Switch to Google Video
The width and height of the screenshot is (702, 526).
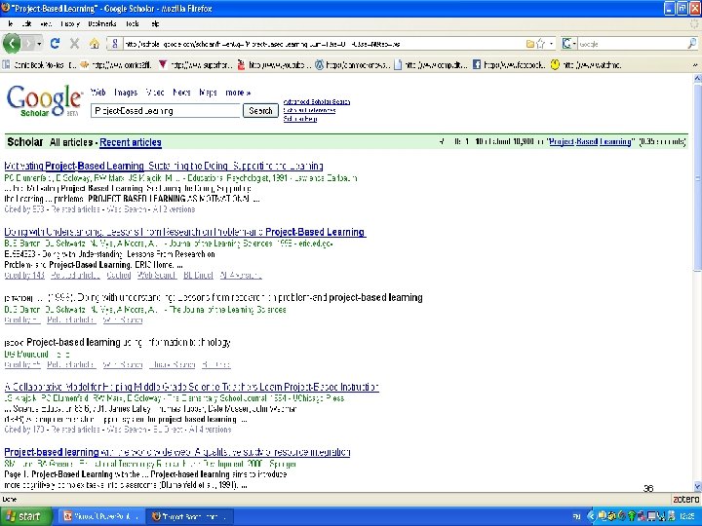coord(155,93)
